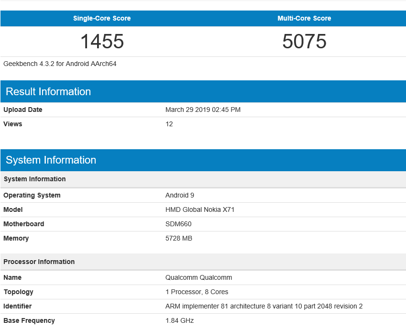Click the single-core score value 1455
This screenshot has width=406, height=330.
point(102,42)
